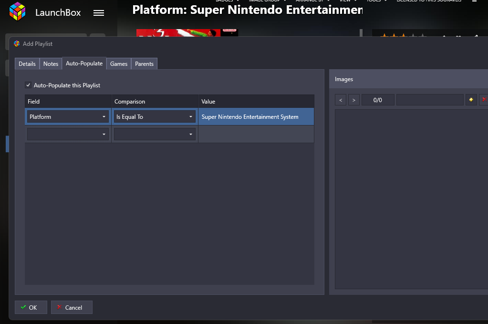488x324 pixels.
Task: Open the Platform field dropdown
Action: [x=68, y=117]
